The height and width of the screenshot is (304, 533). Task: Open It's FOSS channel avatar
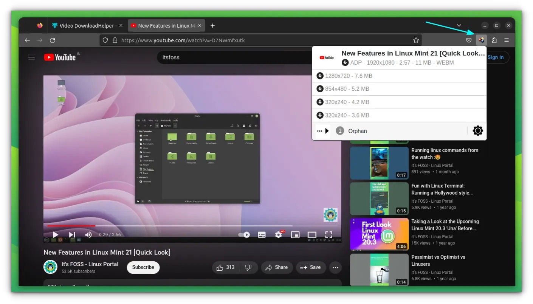tap(50, 267)
